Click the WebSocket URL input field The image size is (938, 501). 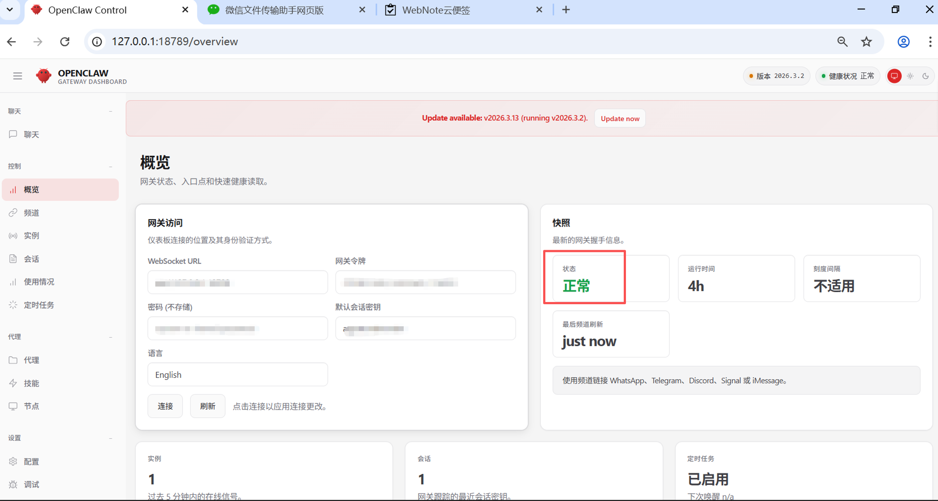(237, 283)
